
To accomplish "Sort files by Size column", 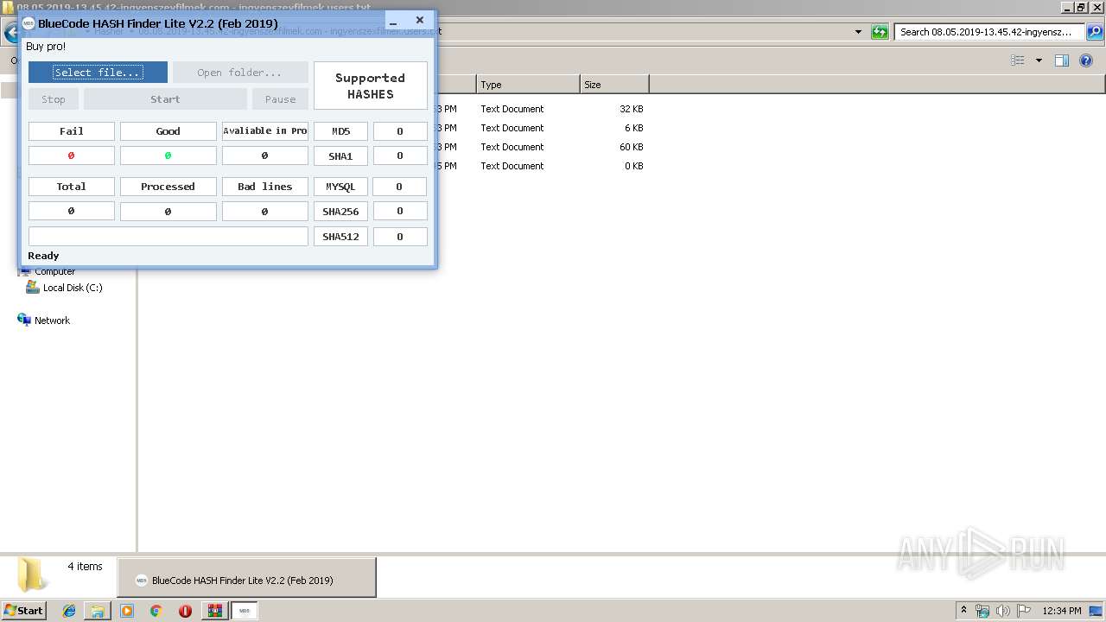I will tap(614, 85).
